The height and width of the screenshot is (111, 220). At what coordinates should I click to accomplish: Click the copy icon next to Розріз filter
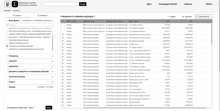point(52,82)
